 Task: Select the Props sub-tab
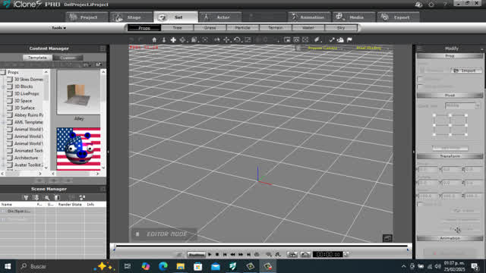144,28
